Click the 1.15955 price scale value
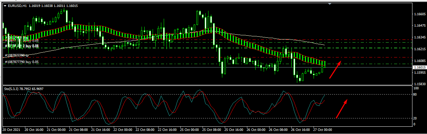427x134 pixels. 420,73
